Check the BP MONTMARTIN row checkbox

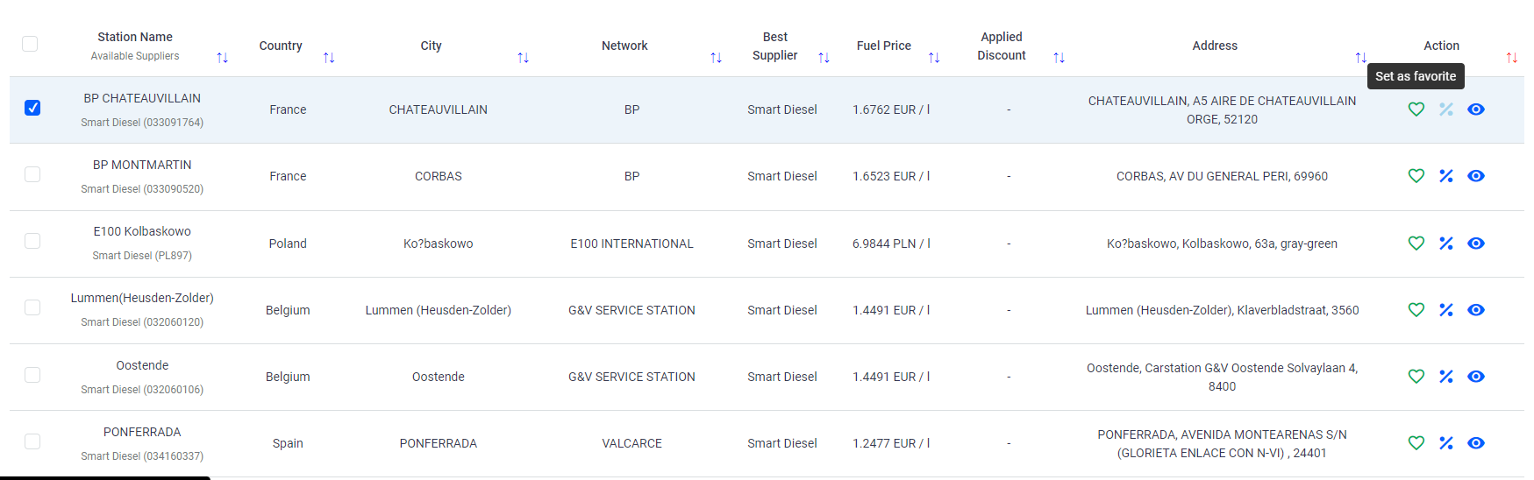point(32,174)
